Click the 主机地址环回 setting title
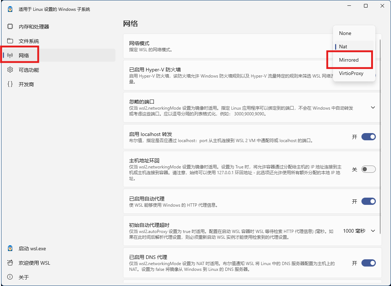The width and height of the screenshot is (391, 286). click(x=144, y=160)
